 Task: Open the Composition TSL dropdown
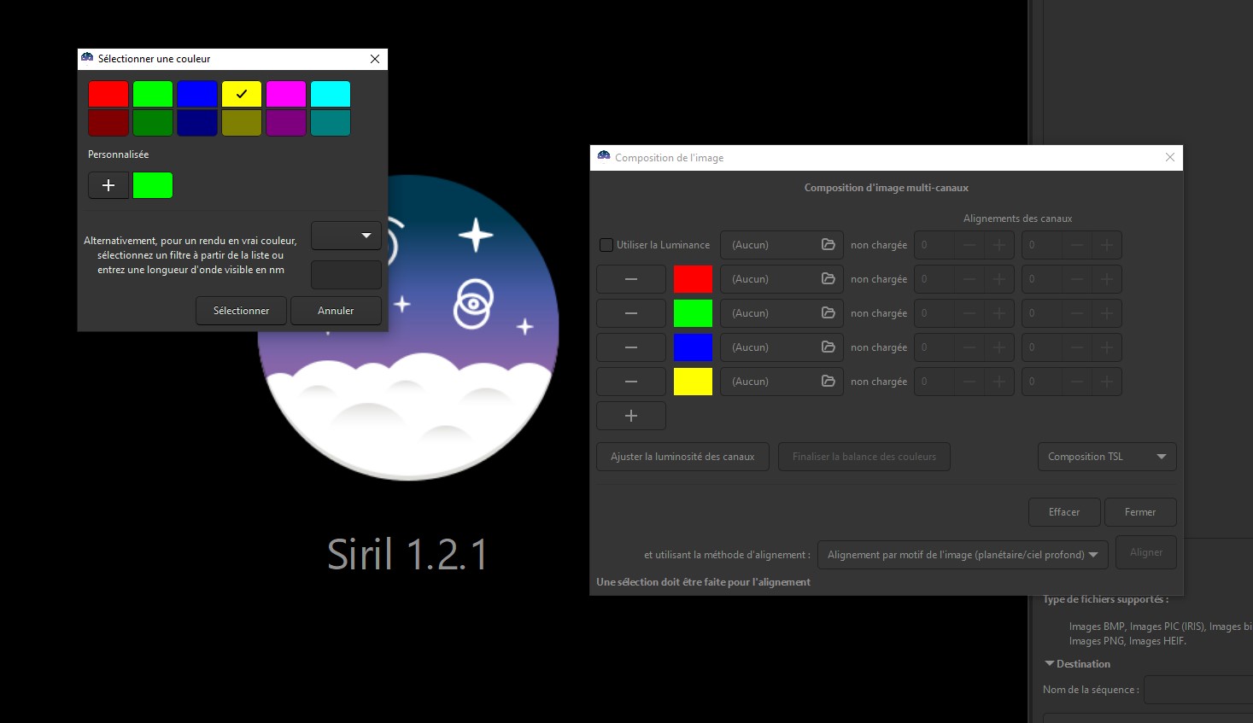1106,457
